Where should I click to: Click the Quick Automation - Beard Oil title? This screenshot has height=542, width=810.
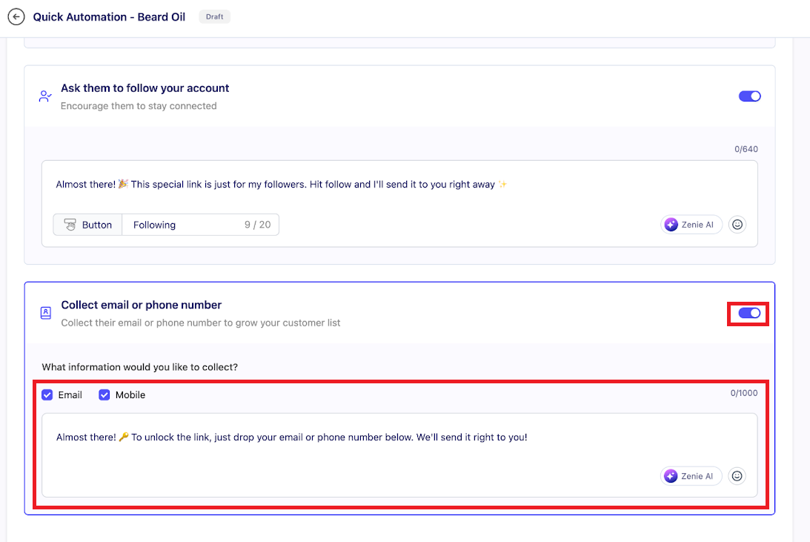tap(109, 17)
